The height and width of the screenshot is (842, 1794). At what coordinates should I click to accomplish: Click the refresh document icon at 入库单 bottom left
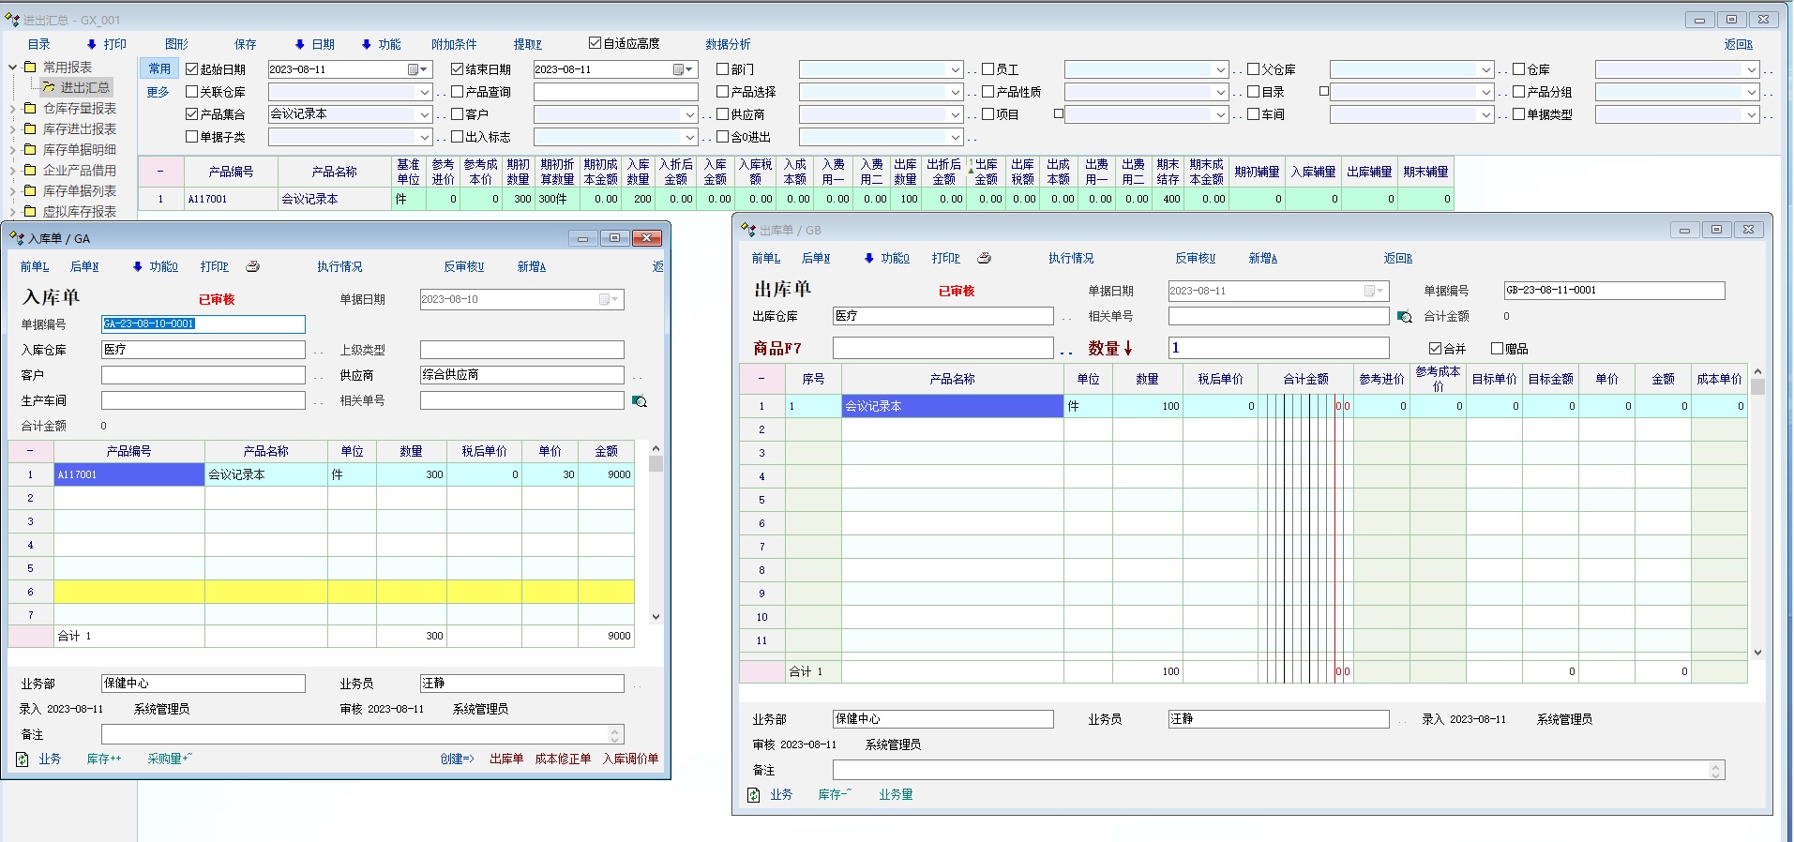23,759
